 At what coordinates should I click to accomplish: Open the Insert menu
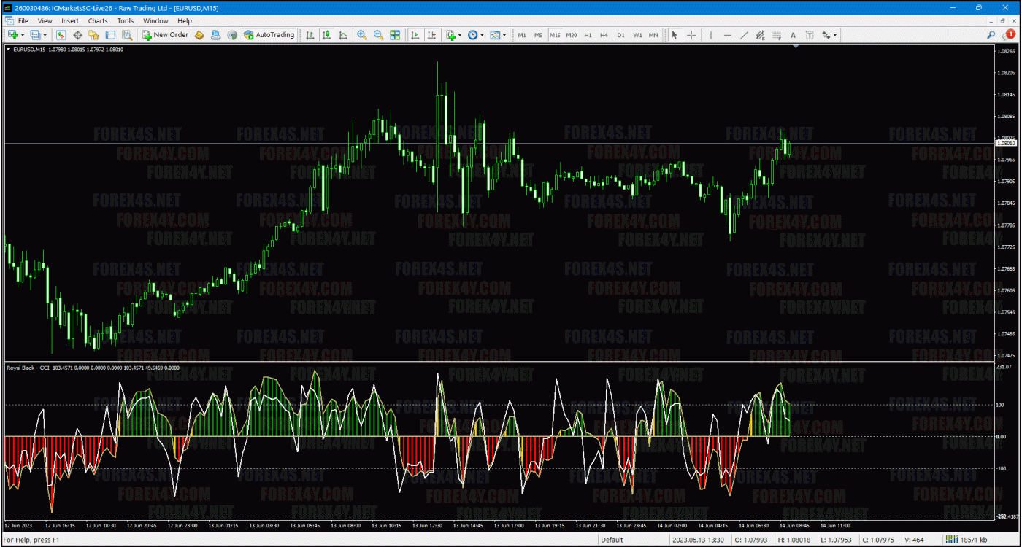(70, 21)
